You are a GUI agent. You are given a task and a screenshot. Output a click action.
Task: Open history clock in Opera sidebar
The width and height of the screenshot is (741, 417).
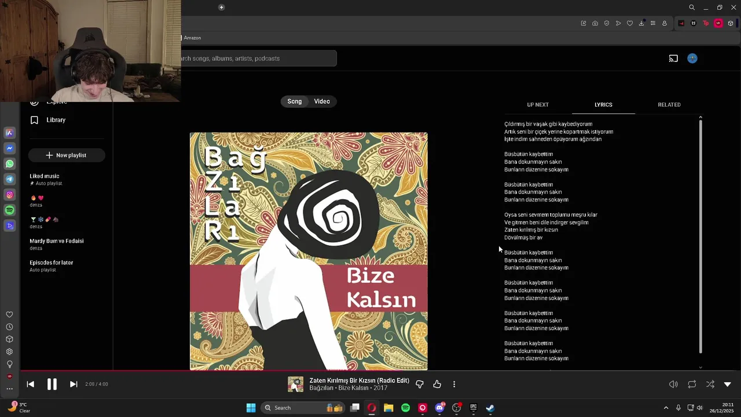coord(9,327)
